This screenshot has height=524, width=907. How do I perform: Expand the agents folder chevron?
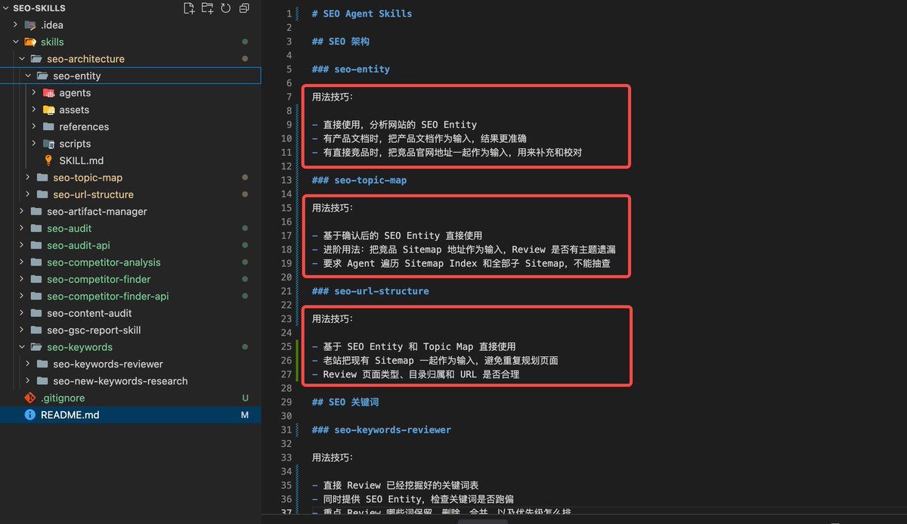click(x=34, y=93)
